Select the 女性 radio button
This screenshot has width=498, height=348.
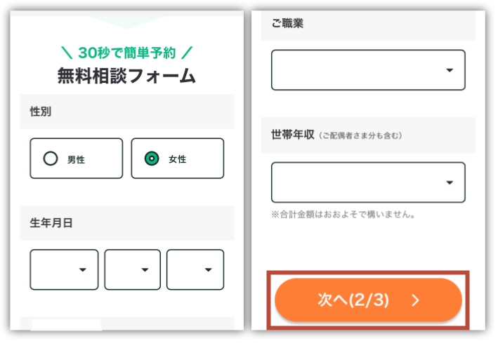(152, 159)
